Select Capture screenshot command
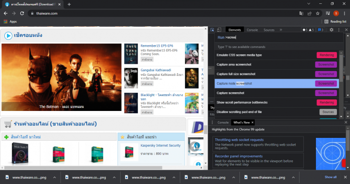Screen dimensions: 350x184 tap(277, 93)
